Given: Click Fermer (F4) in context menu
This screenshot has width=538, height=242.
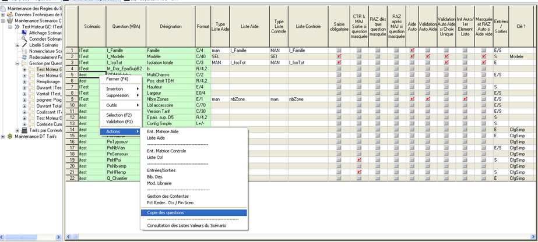Looking at the screenshot, I should tap(117, 79).
